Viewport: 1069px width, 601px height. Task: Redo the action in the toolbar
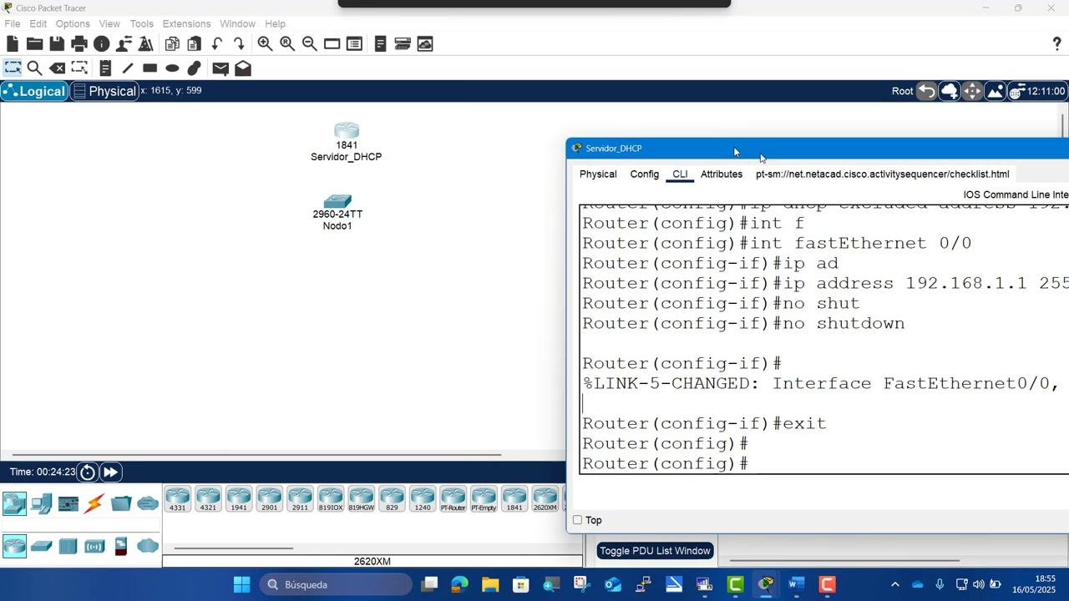(x=239, y=44)
